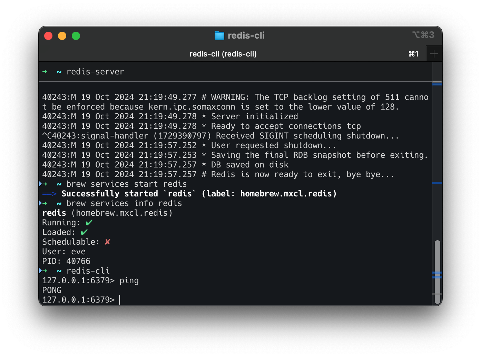Click the 'ping' command text
Viewport: 481px width, 357px height.
[129, 280]
